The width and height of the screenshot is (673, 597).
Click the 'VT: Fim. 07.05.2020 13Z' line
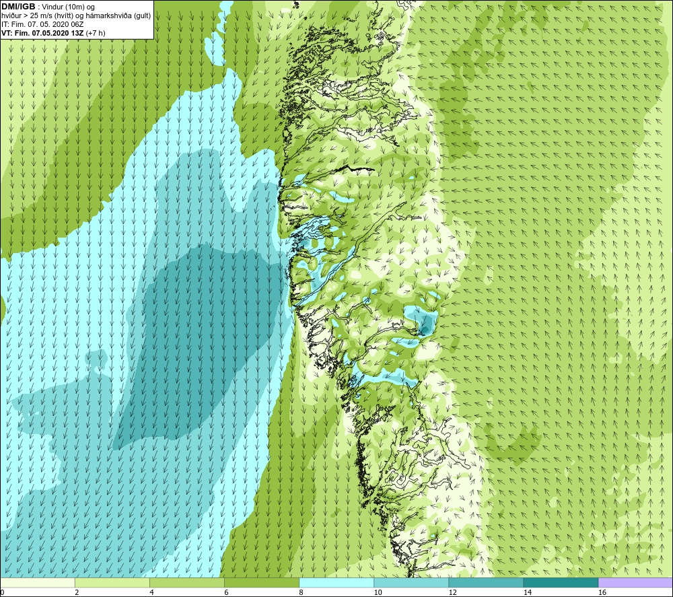pos(42,33)
